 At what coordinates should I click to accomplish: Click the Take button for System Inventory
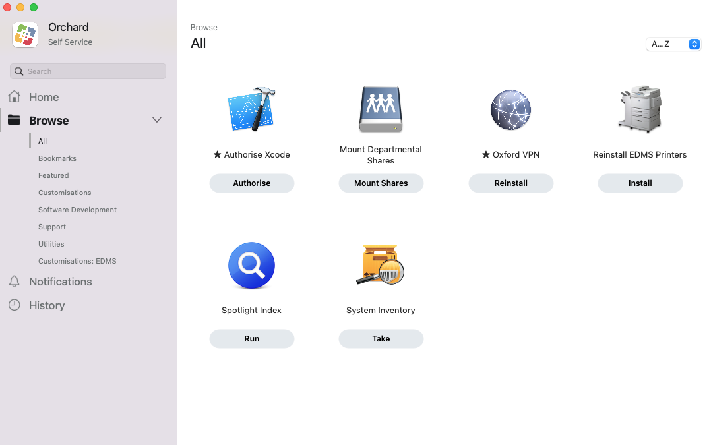click(381, 339)
